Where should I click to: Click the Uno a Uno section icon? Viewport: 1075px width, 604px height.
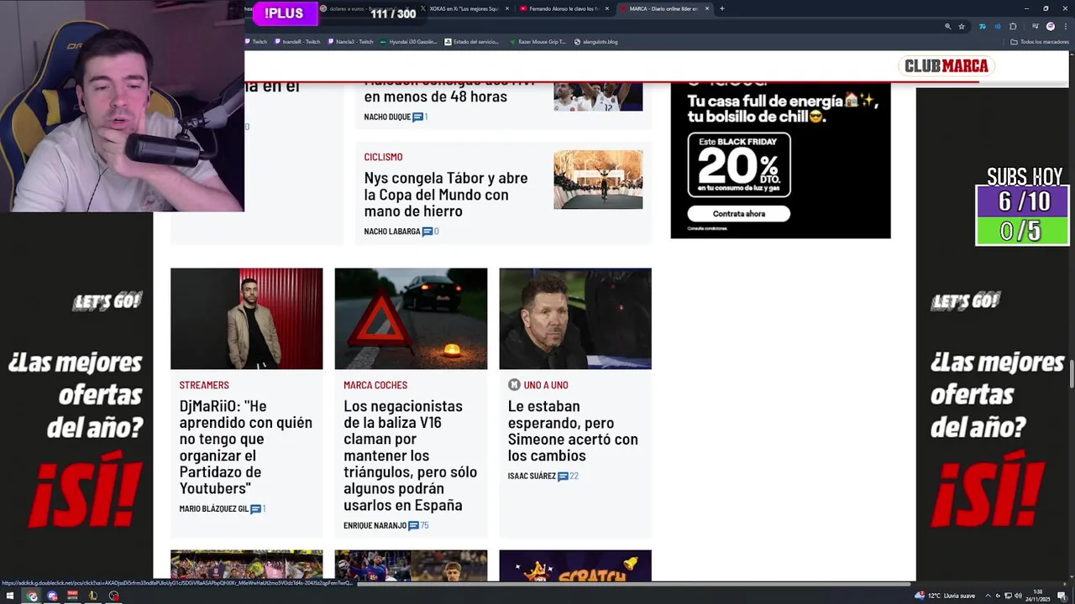click(514, 385)
